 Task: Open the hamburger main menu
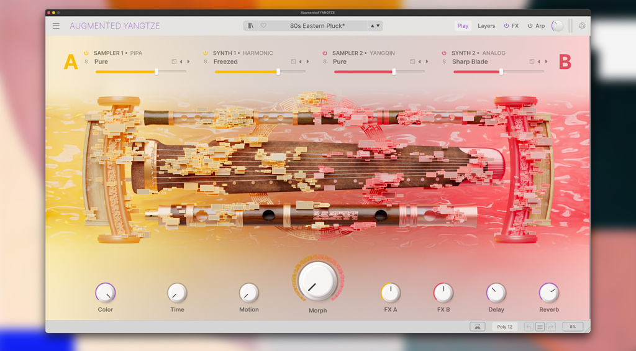point(56,26)
